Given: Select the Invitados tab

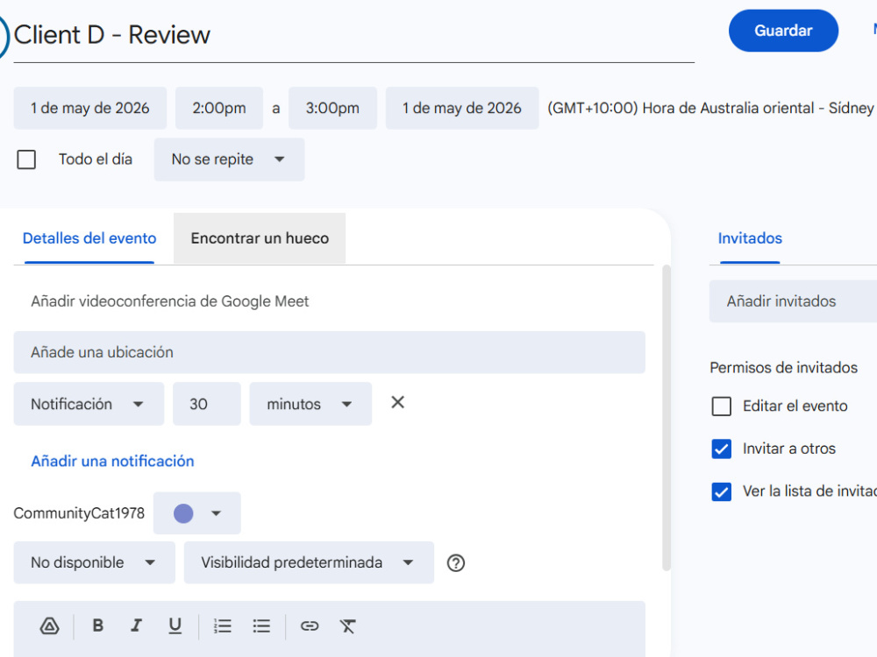Looking at the screenshot, I should pyautogui.click(x=750, y=238).
